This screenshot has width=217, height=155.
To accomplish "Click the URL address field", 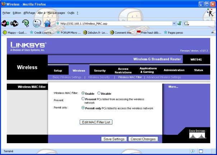I will [116, 24].
